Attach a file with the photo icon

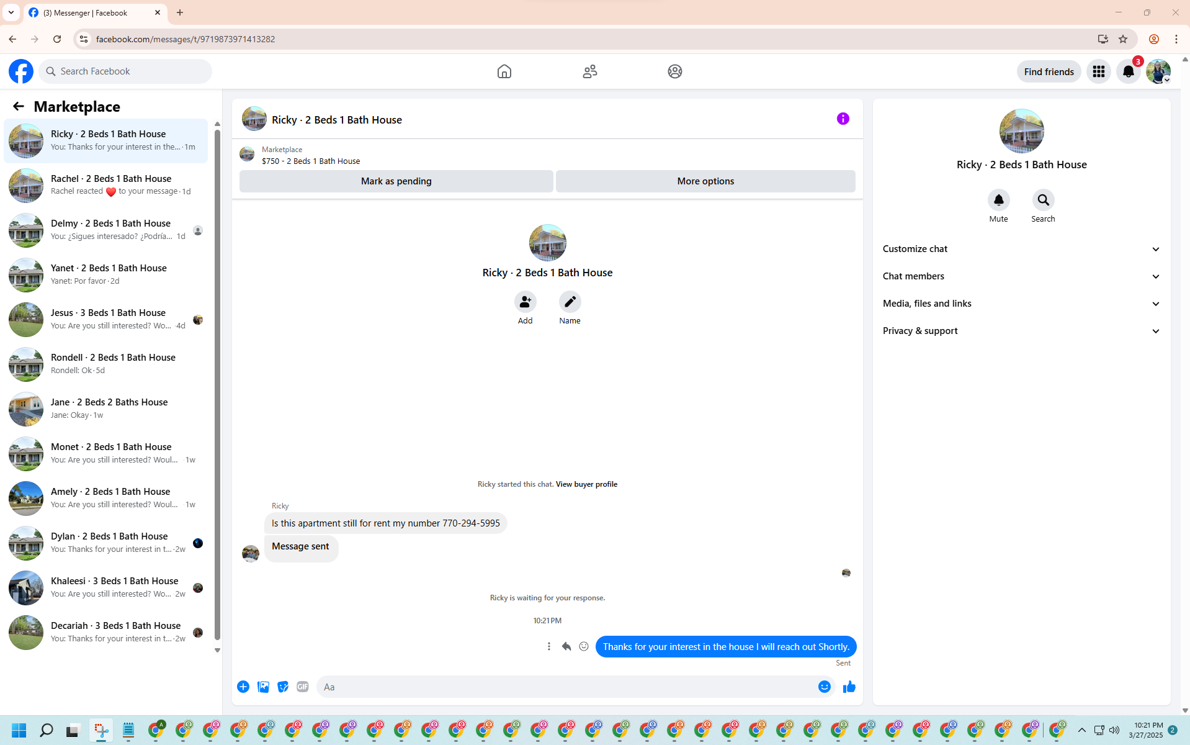click(263, 687)
